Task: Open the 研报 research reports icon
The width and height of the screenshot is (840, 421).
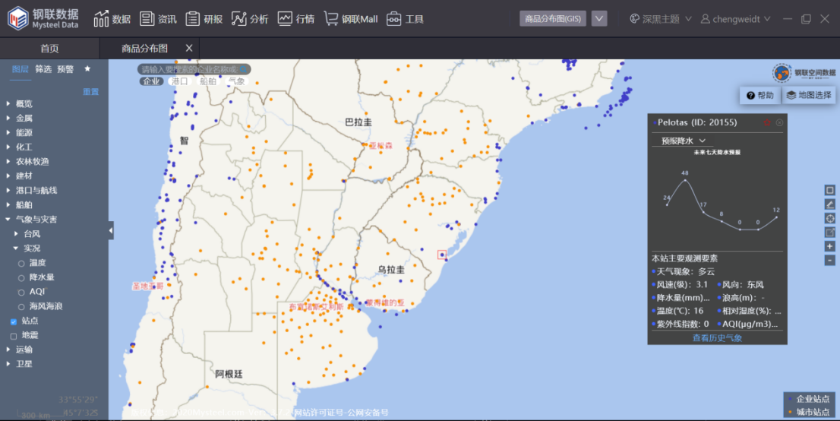Action: coord(193,19)
